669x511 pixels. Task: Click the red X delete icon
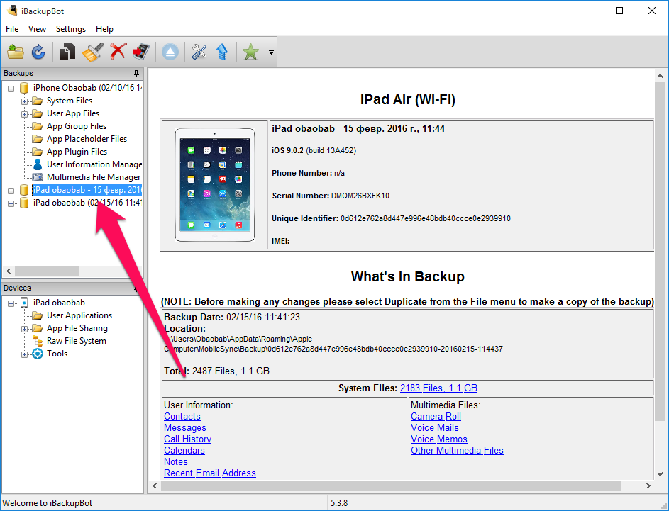point(118,52)
